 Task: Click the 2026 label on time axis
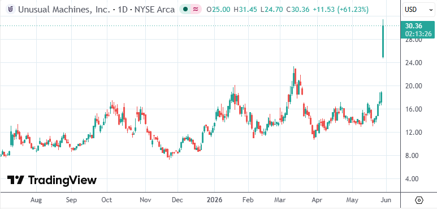click(x=215, y=200)
